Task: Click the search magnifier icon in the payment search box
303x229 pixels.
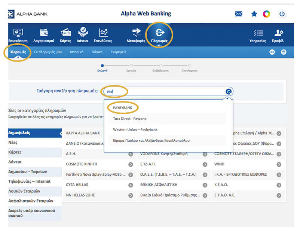Action: pos(229,91)
